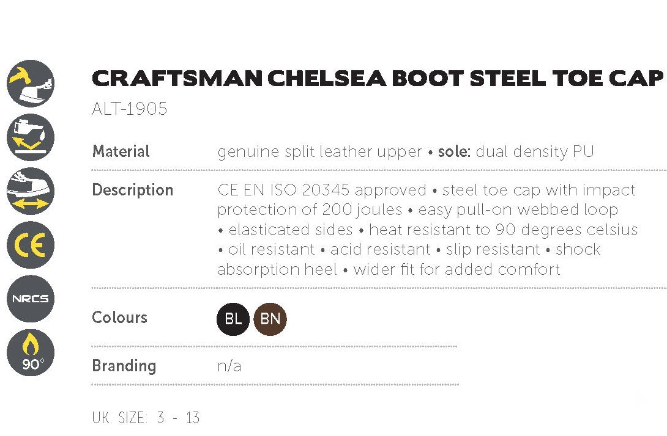
Task: Click the Material row label
Action: (121, 151)
